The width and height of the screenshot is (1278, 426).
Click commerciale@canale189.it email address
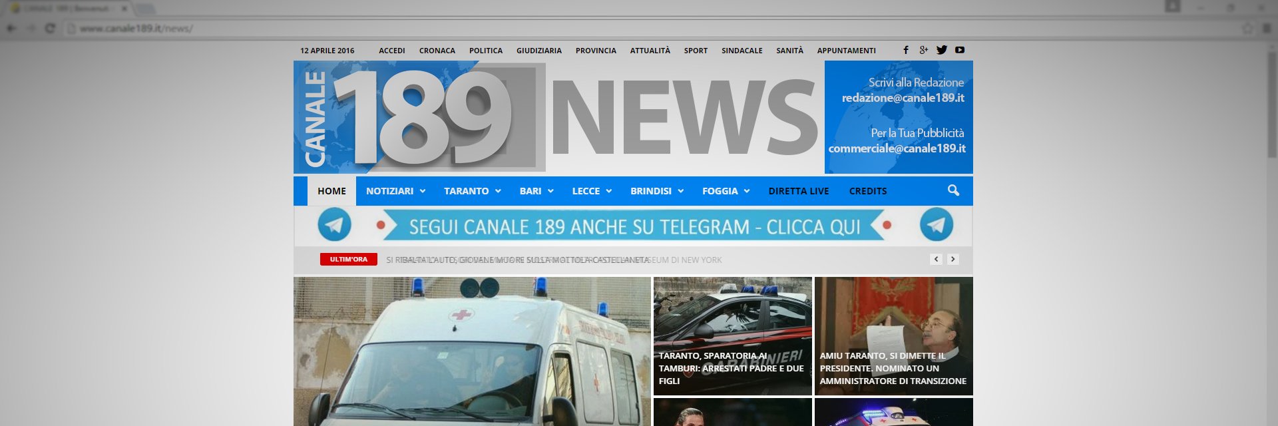click(x=897, y=148)
